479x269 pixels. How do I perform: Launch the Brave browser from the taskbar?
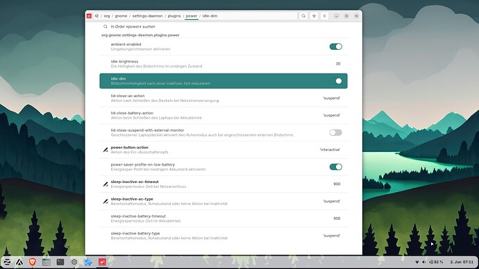pos(33,261)
